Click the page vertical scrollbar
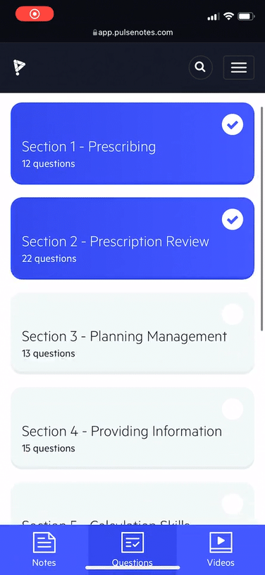 [x=261, y=219]
